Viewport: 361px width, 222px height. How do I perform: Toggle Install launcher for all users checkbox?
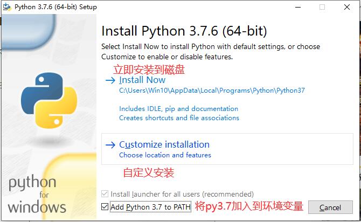(x=105, y=194)
